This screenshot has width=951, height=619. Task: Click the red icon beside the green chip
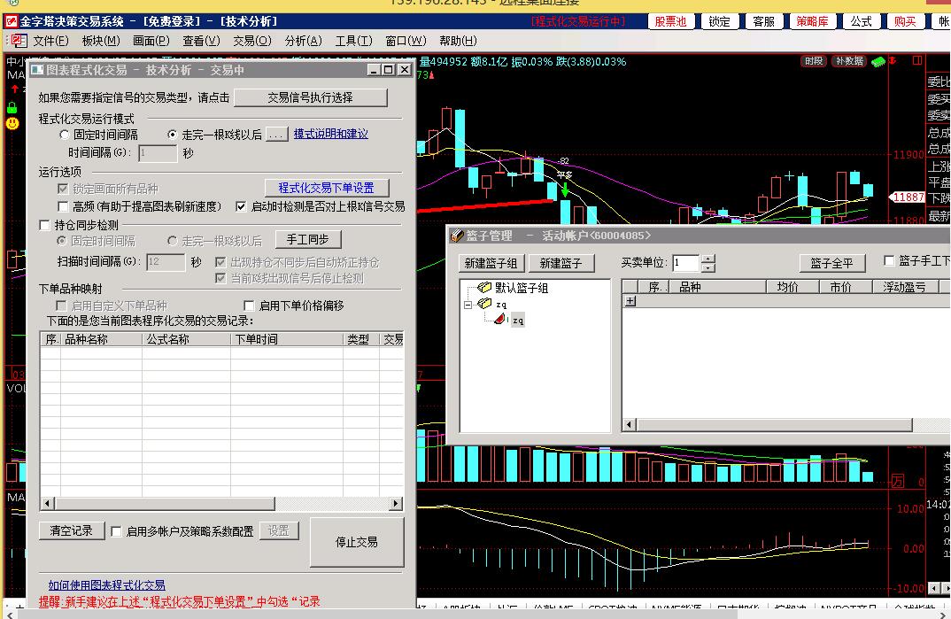(x=893, y=60)
